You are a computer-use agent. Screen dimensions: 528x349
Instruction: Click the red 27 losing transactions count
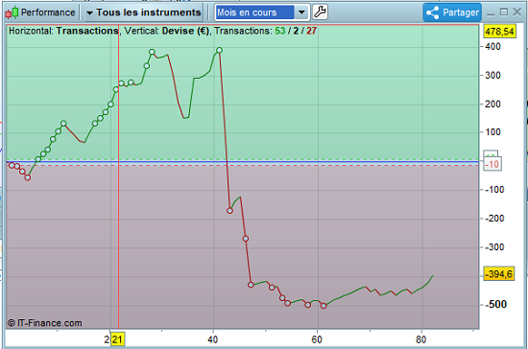[x=311, y=31]
